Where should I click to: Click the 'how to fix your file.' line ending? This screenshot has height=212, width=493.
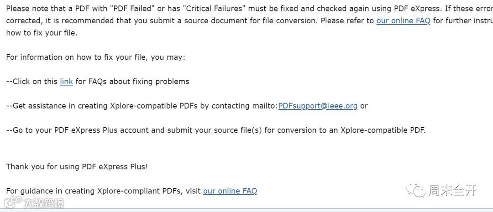click(42, 33)
